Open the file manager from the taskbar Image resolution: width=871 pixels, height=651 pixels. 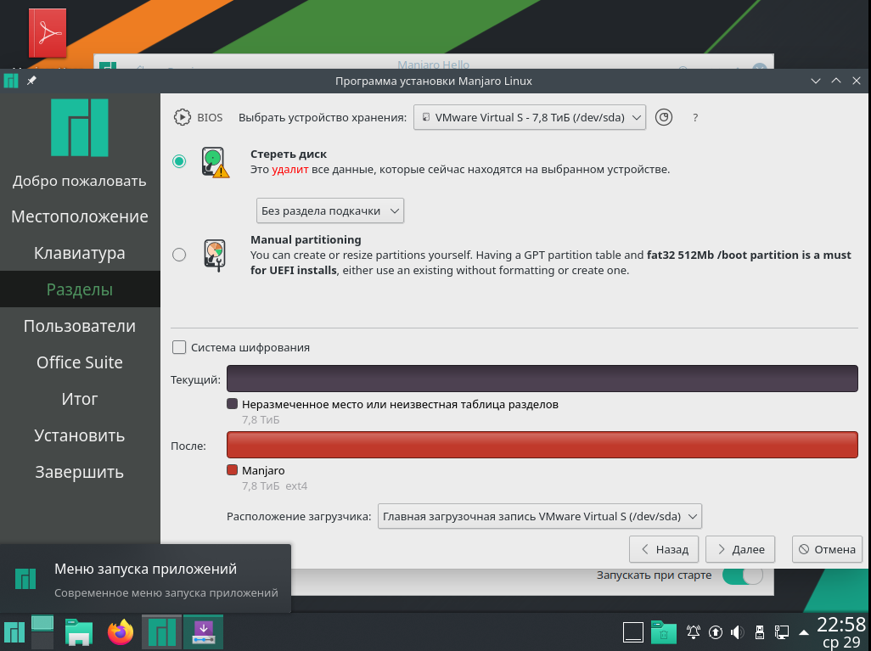[x=79, y=632]
